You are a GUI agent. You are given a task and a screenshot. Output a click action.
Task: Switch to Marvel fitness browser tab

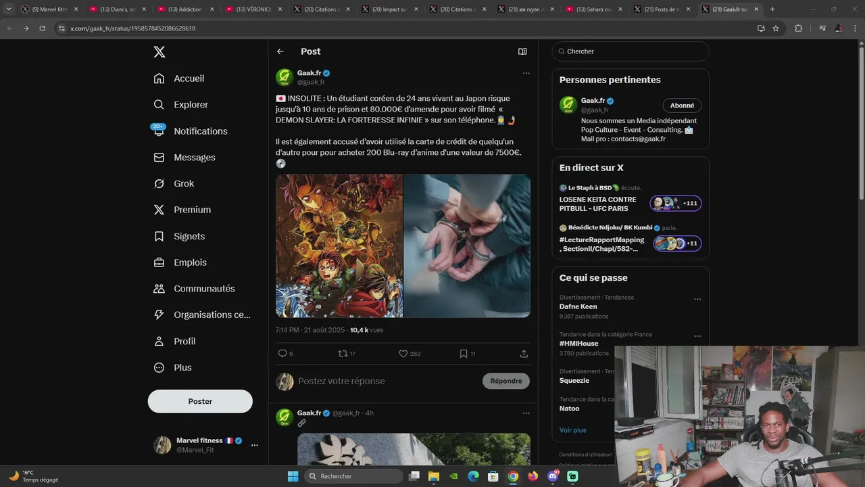(49, 9)
